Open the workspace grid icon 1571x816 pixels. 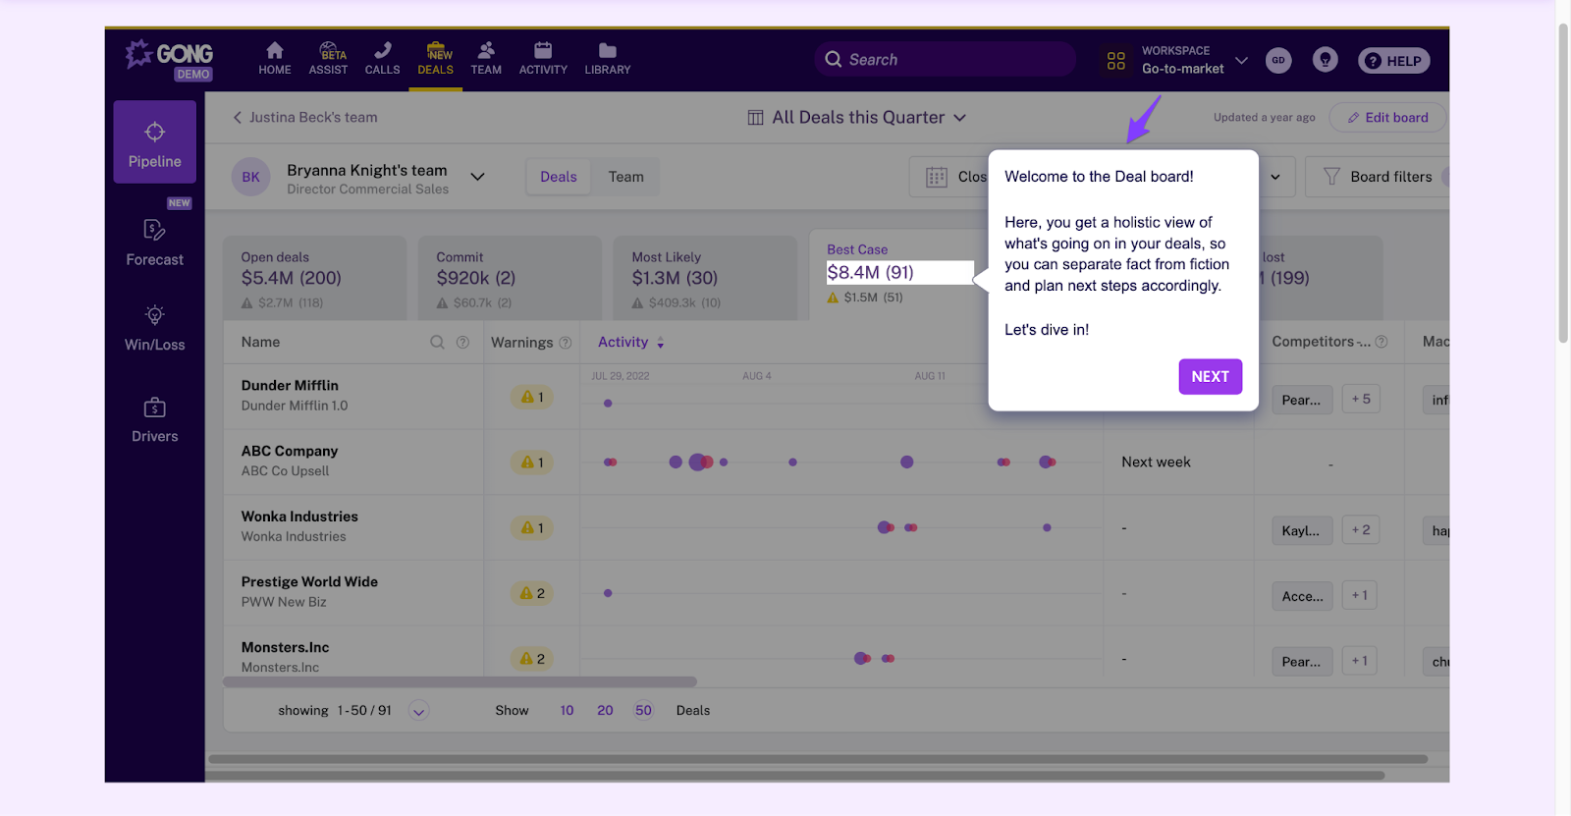(x=1116, y=61)
